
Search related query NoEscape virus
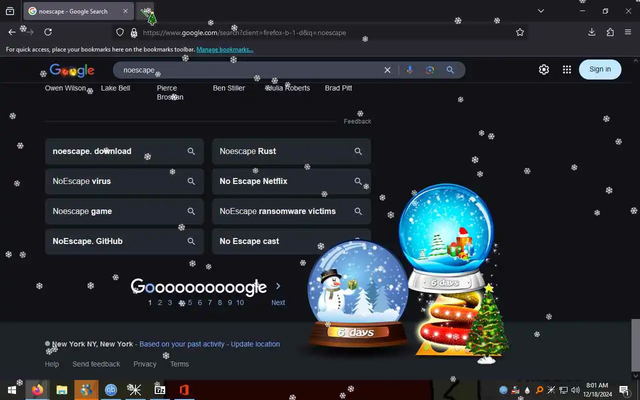click(124, 181)
